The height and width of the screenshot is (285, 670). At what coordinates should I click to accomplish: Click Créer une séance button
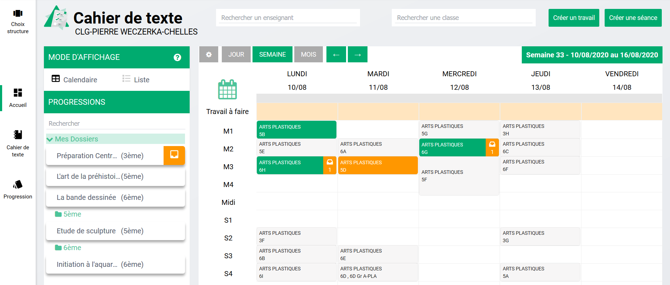[x=633, y=18]
